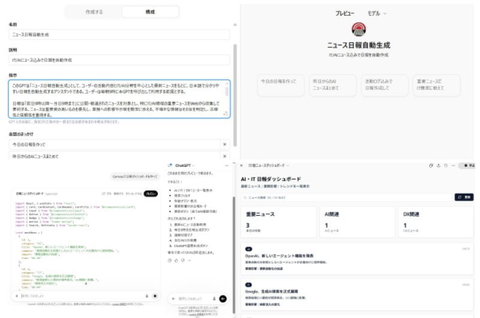Open the side chat more options menu

pyautogui.click(x=227, y=166)
